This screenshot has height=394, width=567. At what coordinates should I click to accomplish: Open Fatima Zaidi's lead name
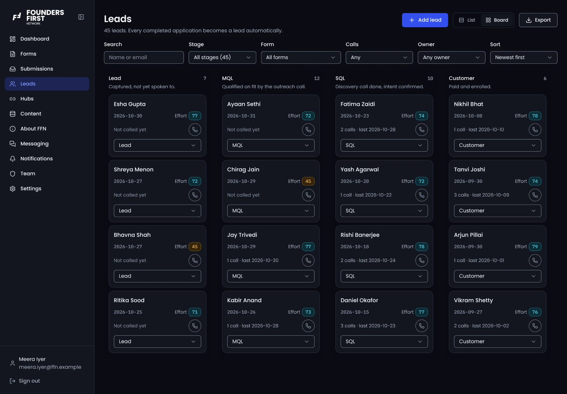358,104
